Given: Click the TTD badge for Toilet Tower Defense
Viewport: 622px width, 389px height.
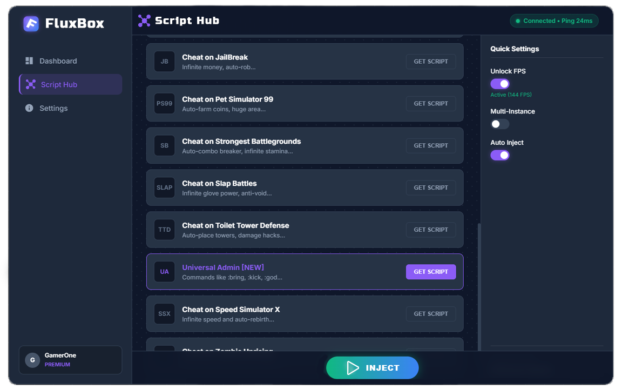Looking at the screenshot, I should pos(164,230).
